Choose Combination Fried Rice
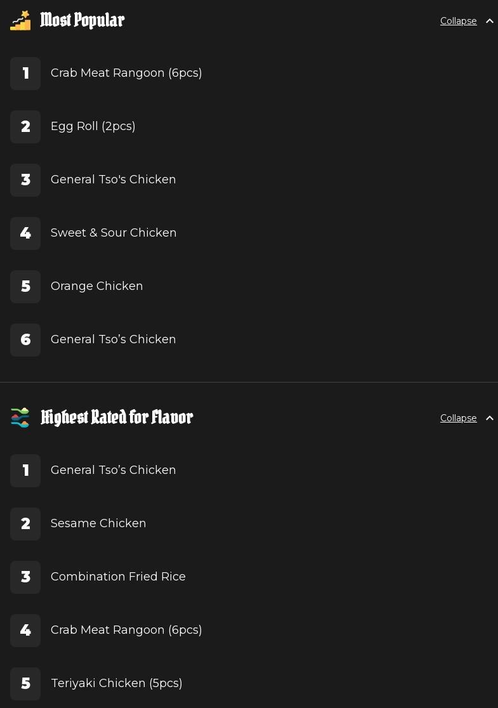 [118, 577]
